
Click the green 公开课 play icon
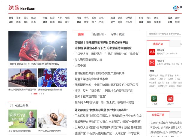tap(154, 99)
